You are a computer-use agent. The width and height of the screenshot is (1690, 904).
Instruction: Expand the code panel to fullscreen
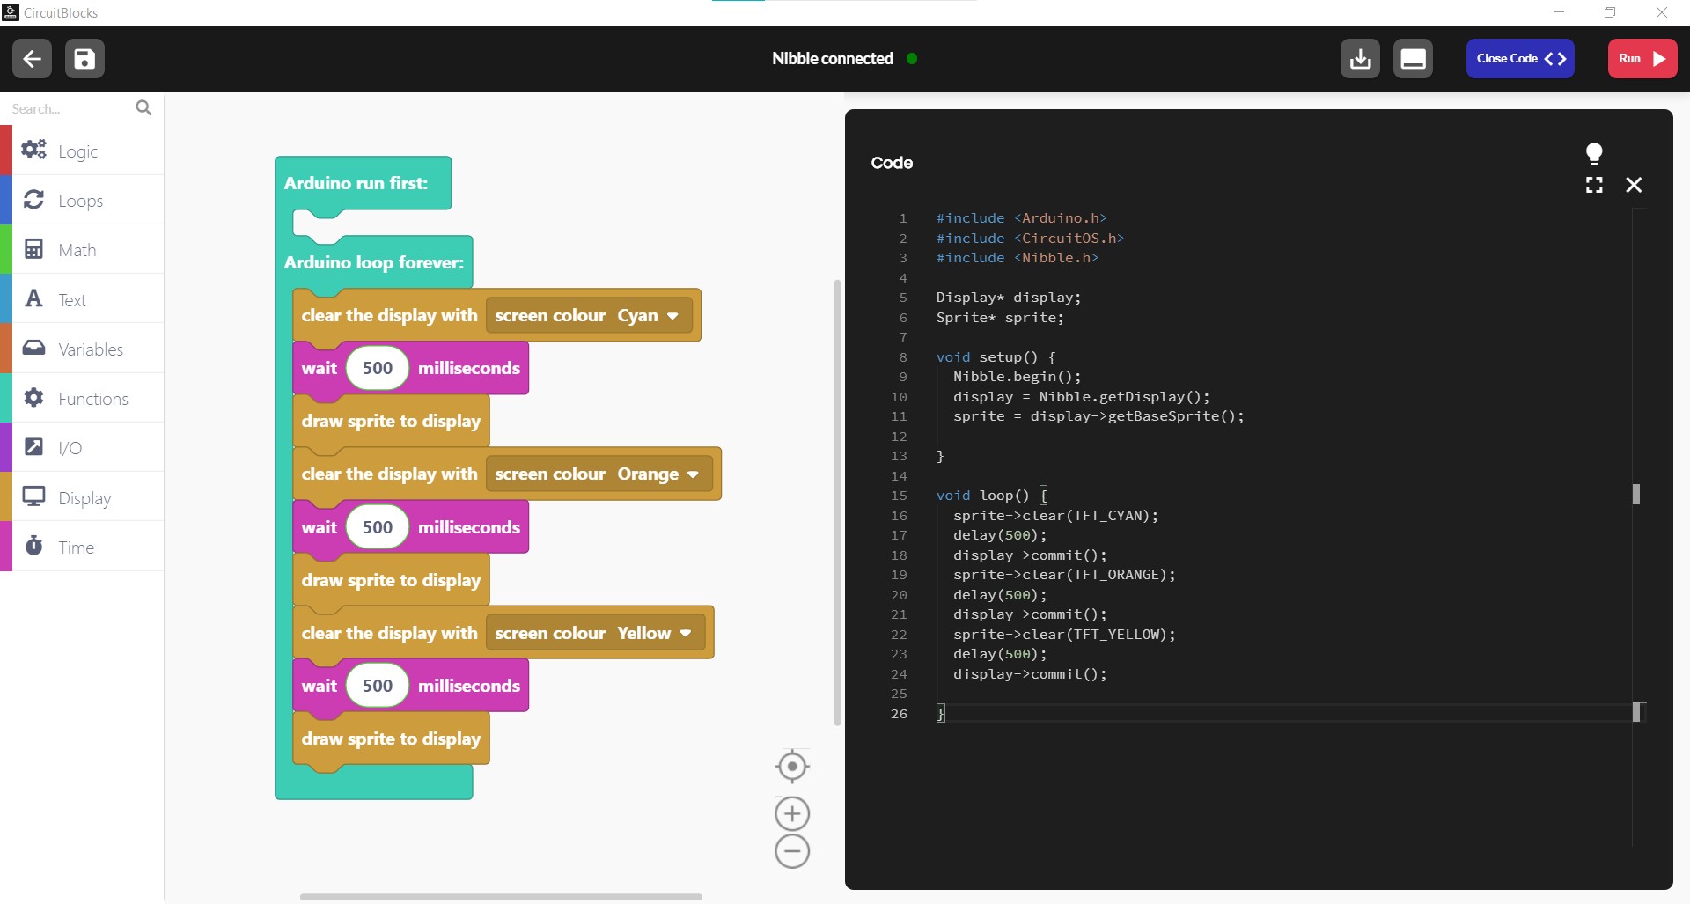tap(1594, 185)
